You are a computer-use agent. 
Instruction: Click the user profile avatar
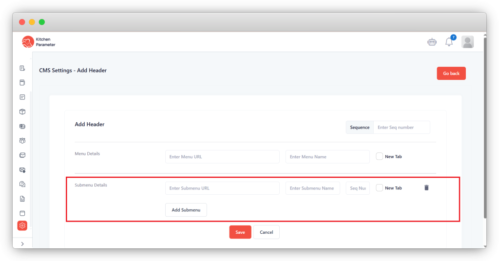(467, 42)
